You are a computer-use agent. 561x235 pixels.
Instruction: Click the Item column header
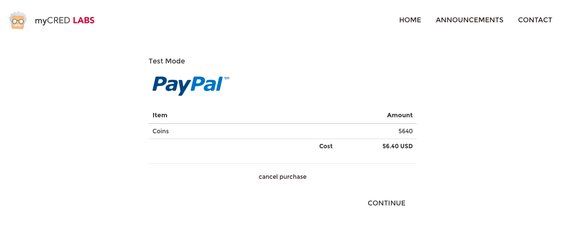tap(160, 115)
